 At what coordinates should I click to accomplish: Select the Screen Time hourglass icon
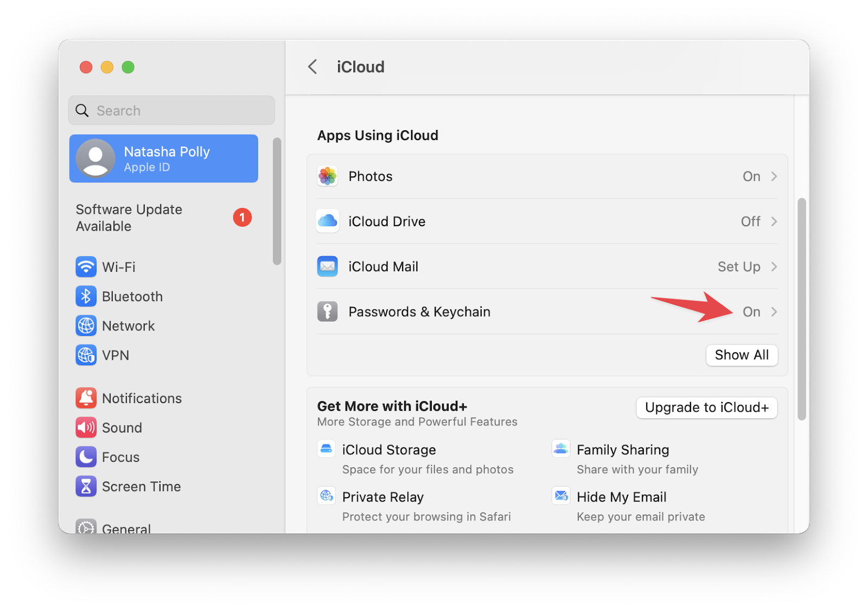86,486
